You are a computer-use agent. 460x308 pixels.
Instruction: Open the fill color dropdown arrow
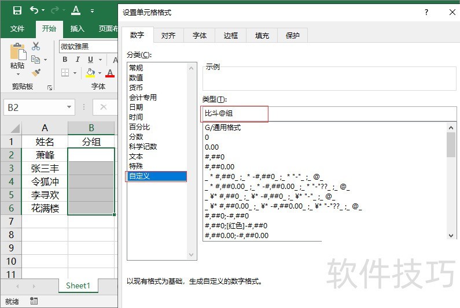pos(100,73)
